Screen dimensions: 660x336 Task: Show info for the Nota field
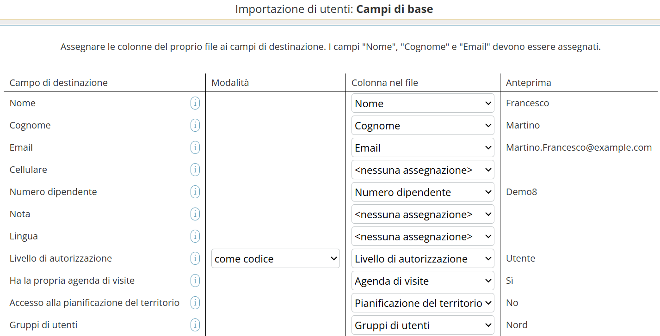[x=195, y=214]
